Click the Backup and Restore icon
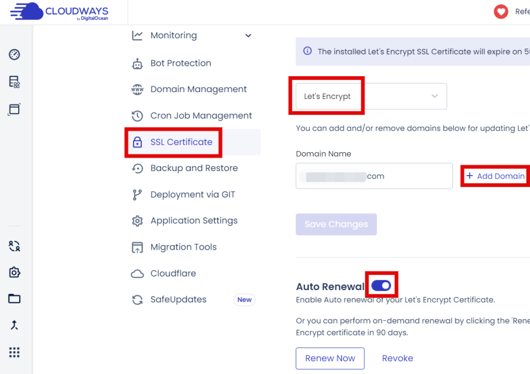This screenshot has width=530, height=374. [x=137, y=168]
